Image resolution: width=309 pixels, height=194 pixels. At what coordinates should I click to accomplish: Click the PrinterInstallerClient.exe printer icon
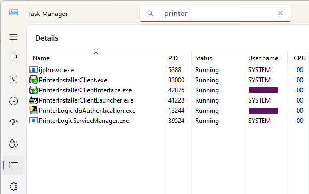coord(34,80)
